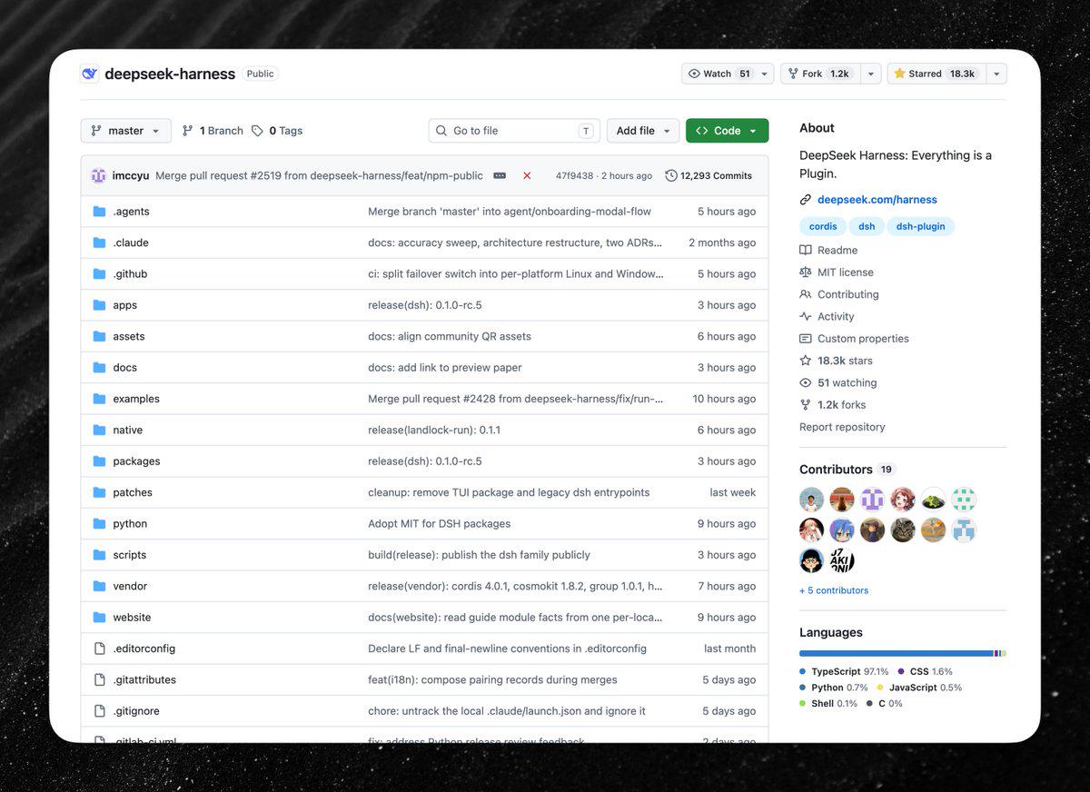
Task: Open the Add file dropdown
Action: [x=643, y=131]
